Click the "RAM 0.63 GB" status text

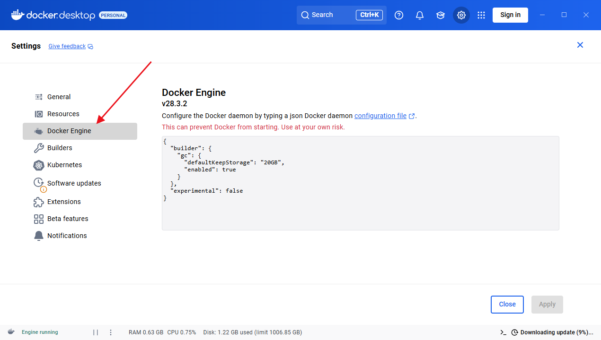[x=146, y=332]
